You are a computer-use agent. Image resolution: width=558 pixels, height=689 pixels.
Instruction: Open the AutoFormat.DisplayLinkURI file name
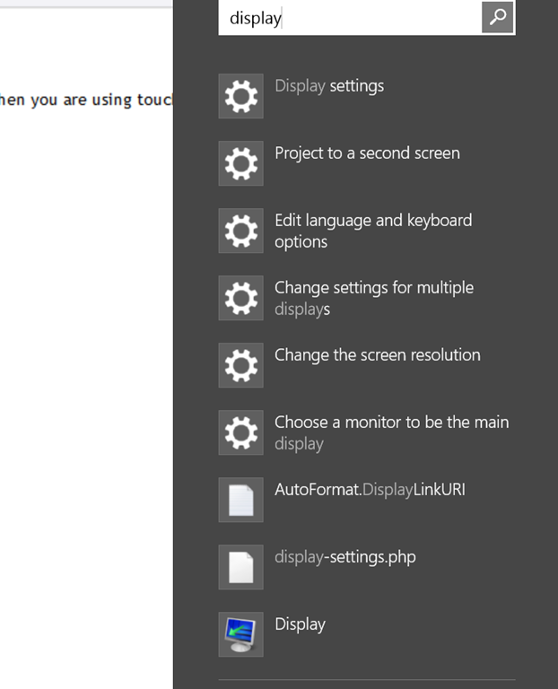pyautogui.click(x=370, y=490)
